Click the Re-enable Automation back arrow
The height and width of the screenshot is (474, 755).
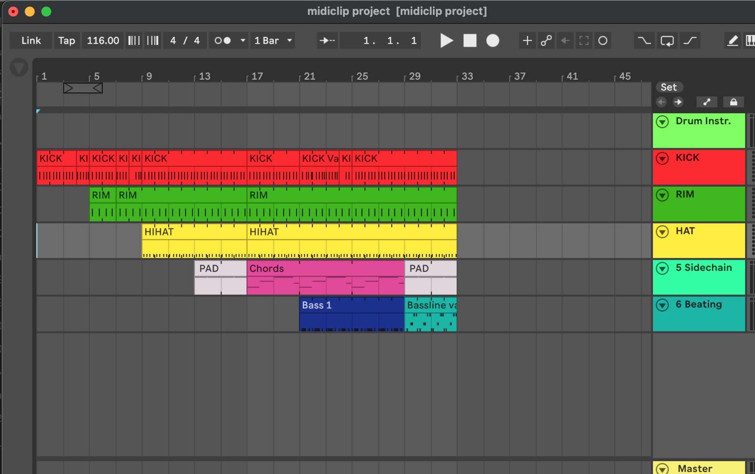pos(565,40)
